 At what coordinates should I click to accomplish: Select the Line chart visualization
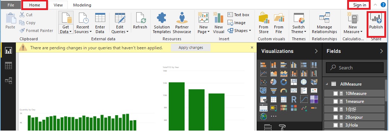click(x=263, y=73)
